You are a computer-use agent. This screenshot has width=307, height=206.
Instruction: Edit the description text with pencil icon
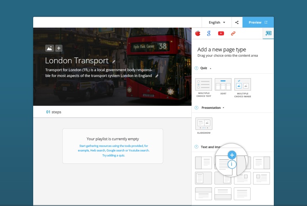click(157, 76)
